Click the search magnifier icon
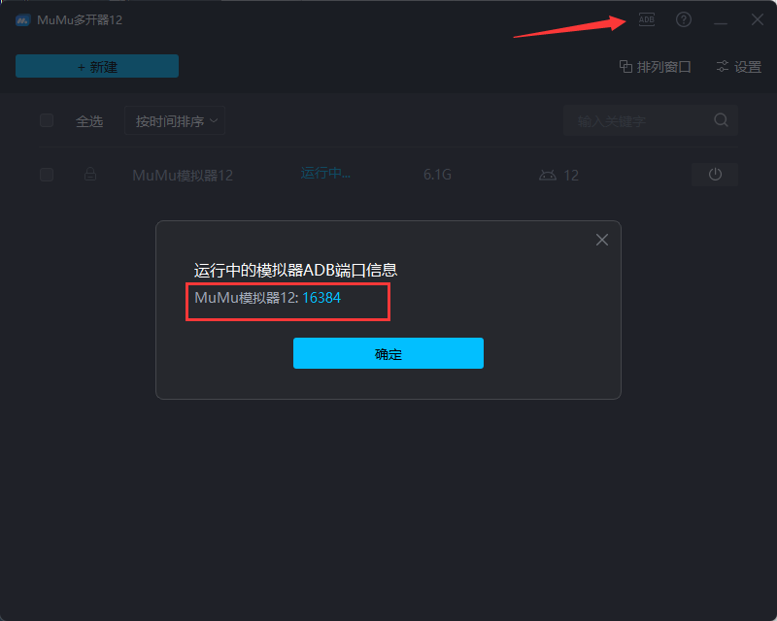Image resolution: width=777 pixels, height=621 pixels. [721, 120]
